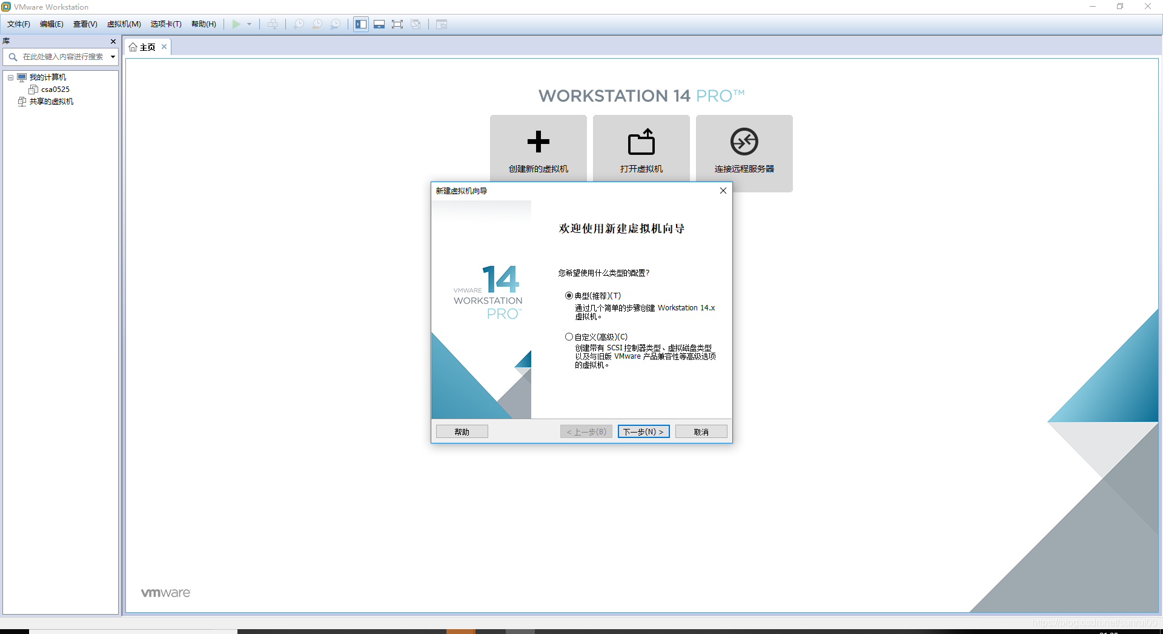Click the 取消 button in the wizard
Image resolution: width=1163 pixels, height=634 pixels.
701,432
